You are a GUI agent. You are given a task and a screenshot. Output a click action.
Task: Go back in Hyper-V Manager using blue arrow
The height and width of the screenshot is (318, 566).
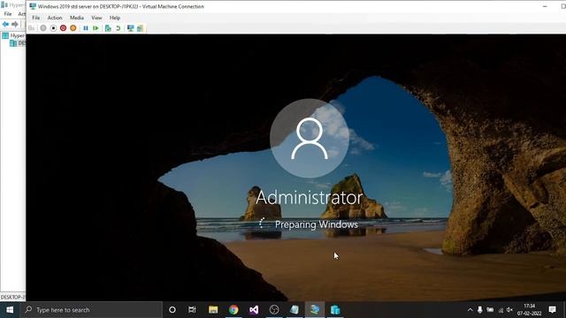[x=5, y=24]
